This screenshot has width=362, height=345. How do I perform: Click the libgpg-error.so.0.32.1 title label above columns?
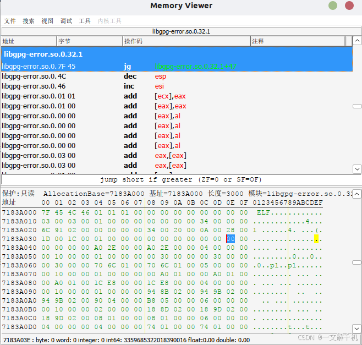[181, 31]
